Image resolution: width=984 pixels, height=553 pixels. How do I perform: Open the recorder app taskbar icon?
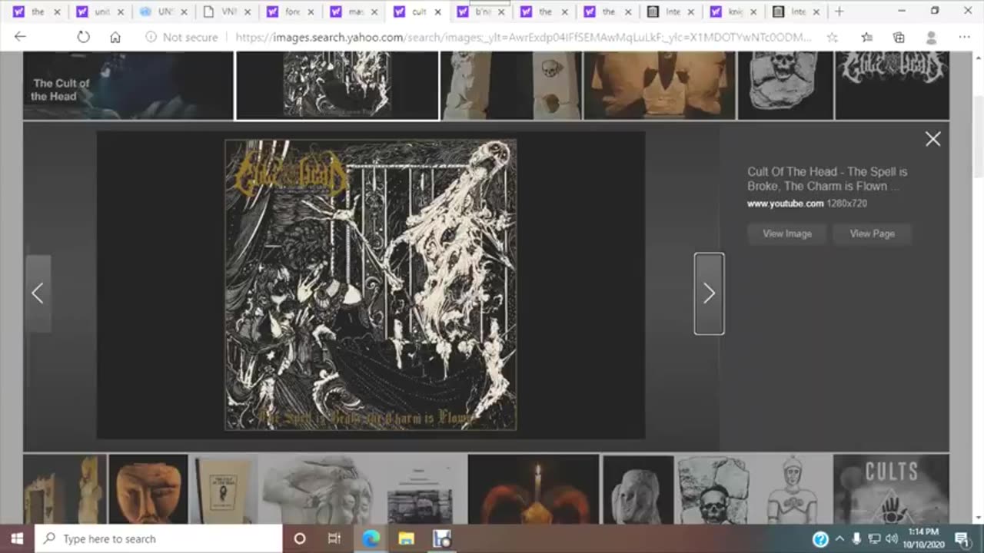click(x=441, y=538)
